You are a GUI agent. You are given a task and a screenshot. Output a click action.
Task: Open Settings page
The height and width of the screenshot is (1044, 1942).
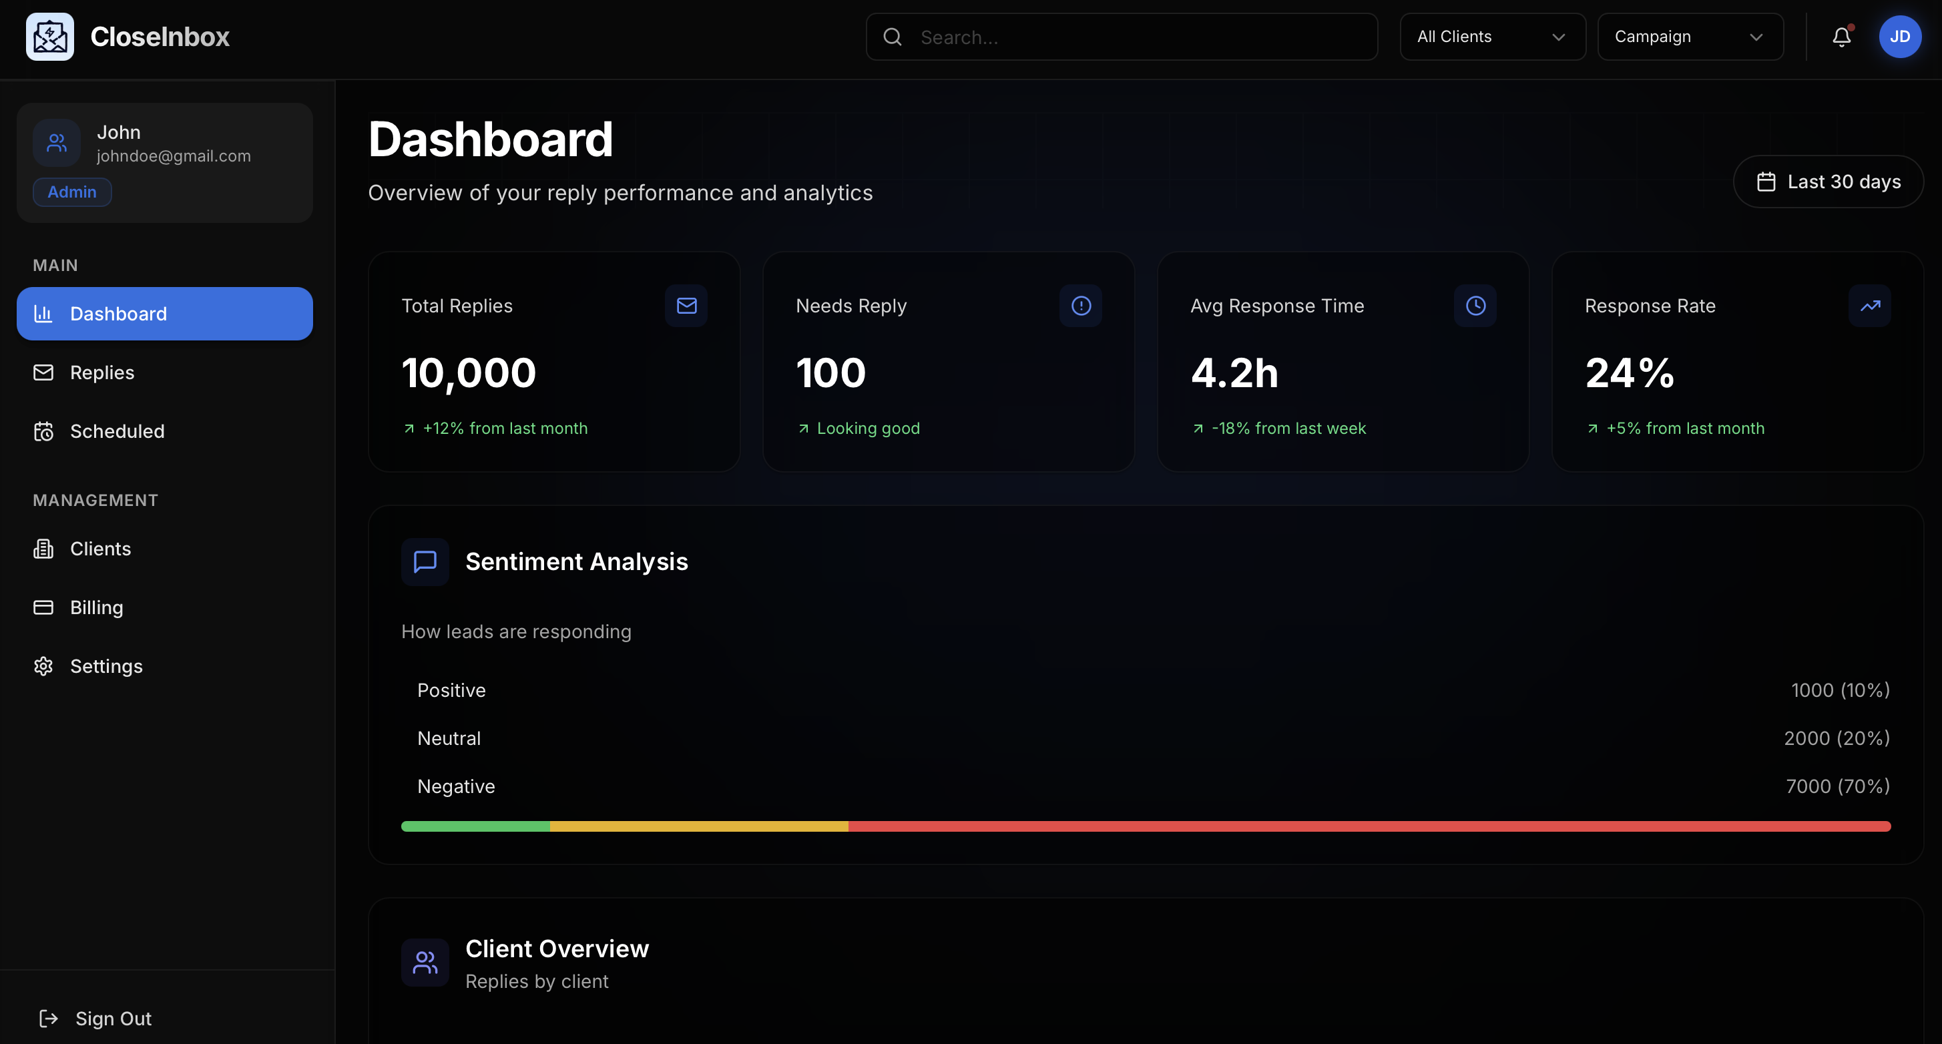pos(164,666)
